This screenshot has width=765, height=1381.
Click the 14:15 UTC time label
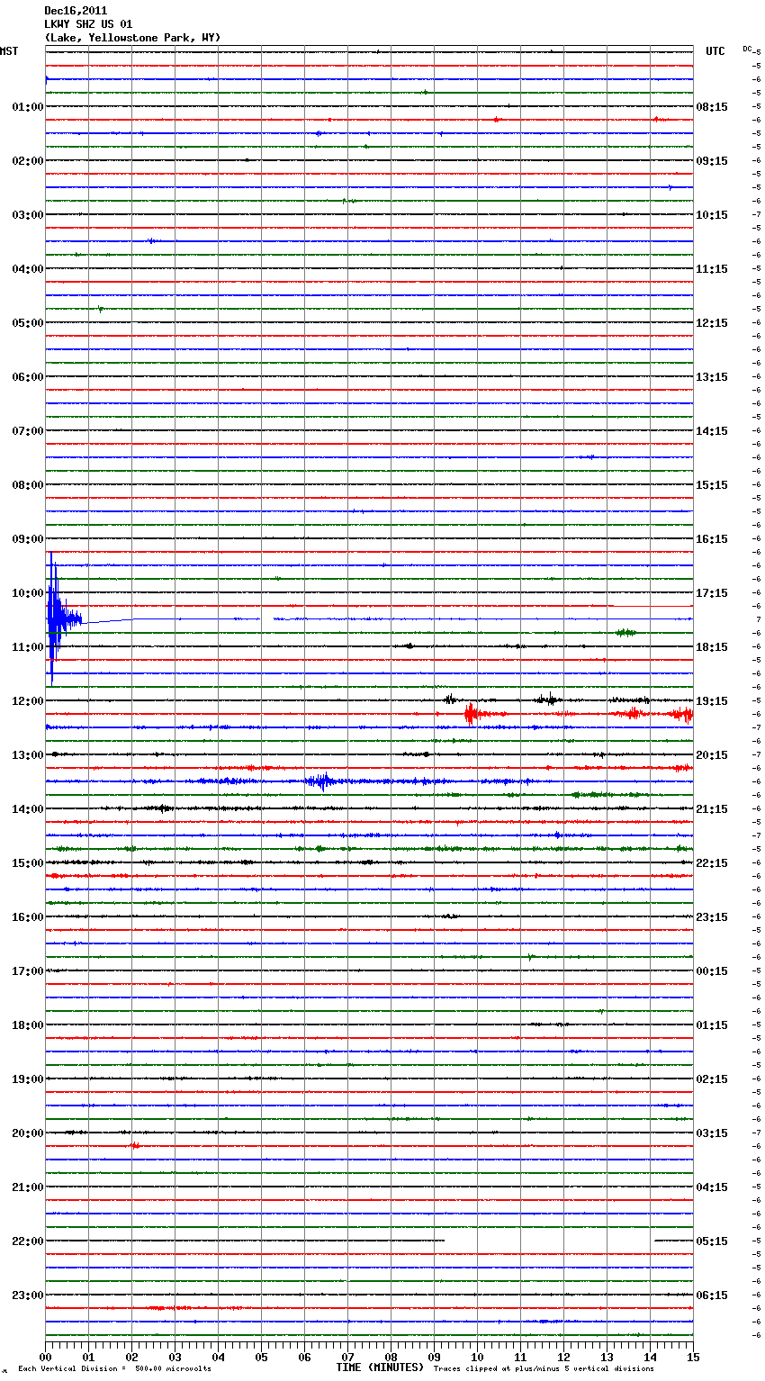(x=712, y=431)
